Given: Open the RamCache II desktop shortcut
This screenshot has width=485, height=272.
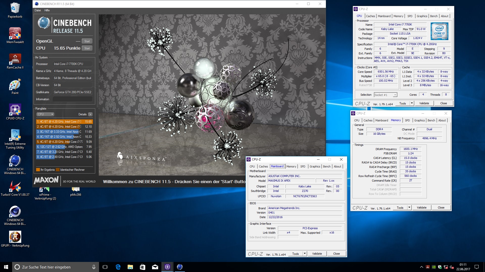Looking at the screenshot, I should click(x=15, y=61).
